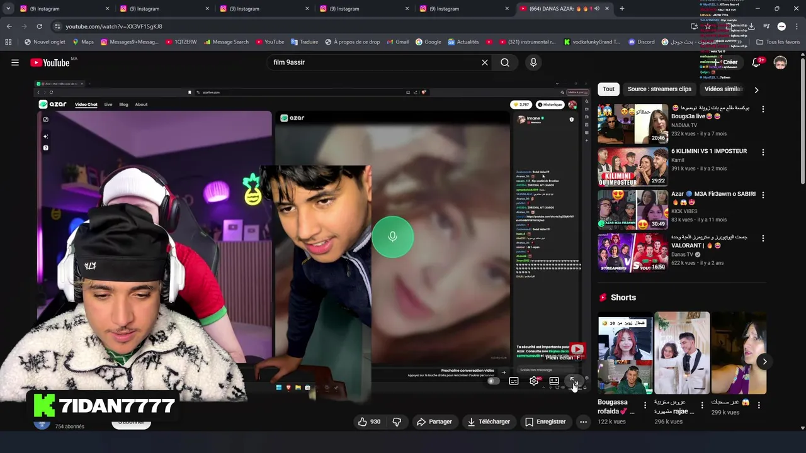View site information icon in address bar
806x453 pixels.
point(58,26)
